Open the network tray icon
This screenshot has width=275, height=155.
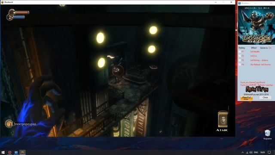247,152
